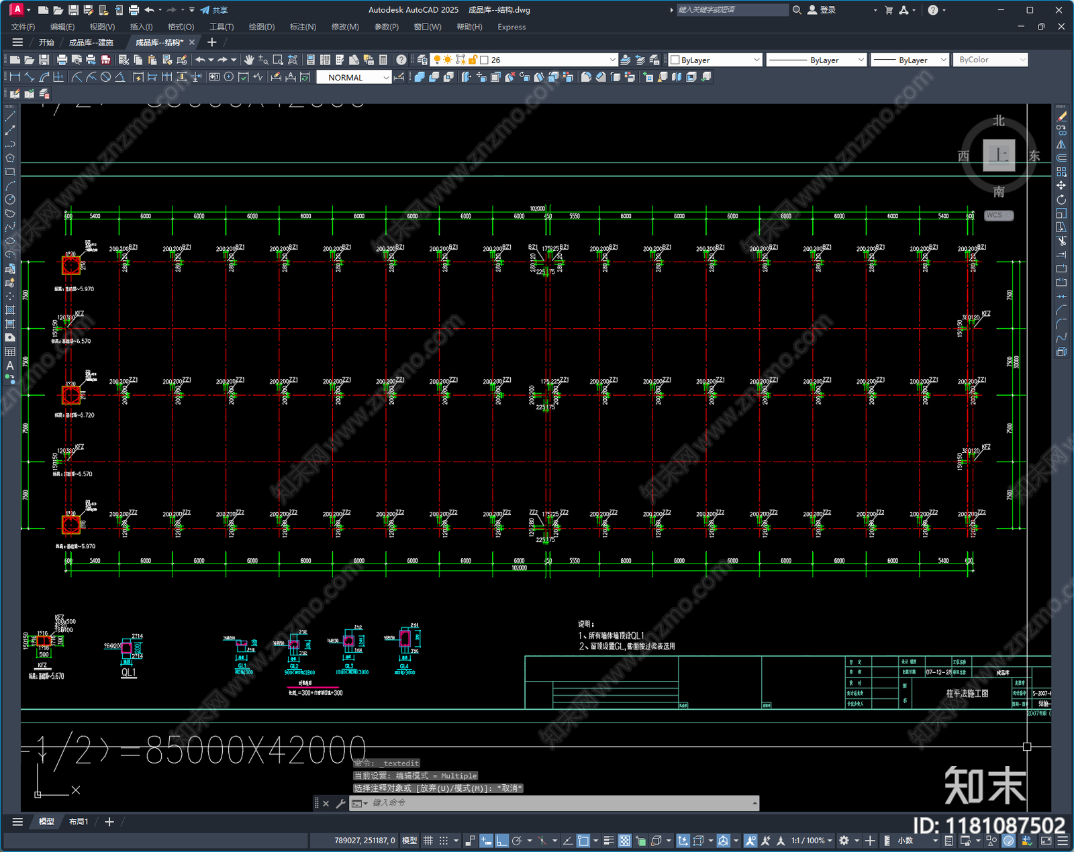Screen dimensions: 1074x852
Task: Select the Pan hand tool
Action: [x=249, y=60]
